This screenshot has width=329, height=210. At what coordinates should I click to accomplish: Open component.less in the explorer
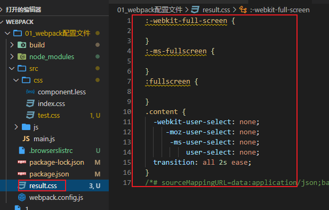click(62, 92)
